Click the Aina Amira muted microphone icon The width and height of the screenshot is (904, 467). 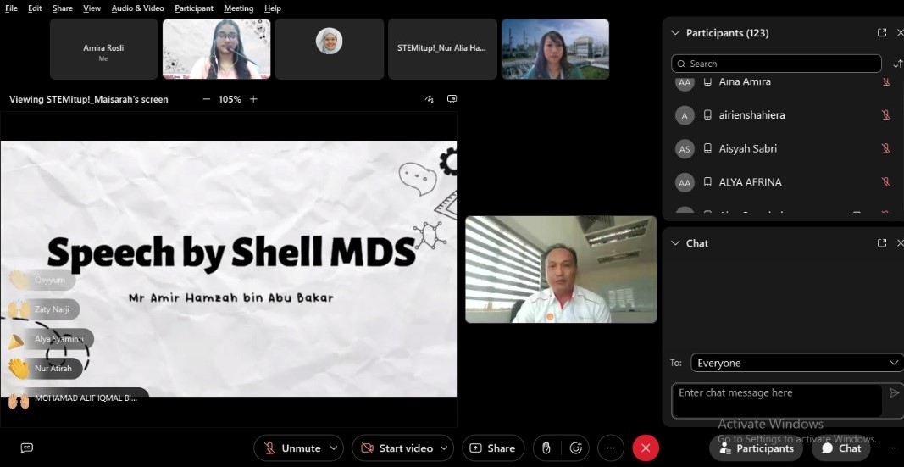[x=886, y=82]
